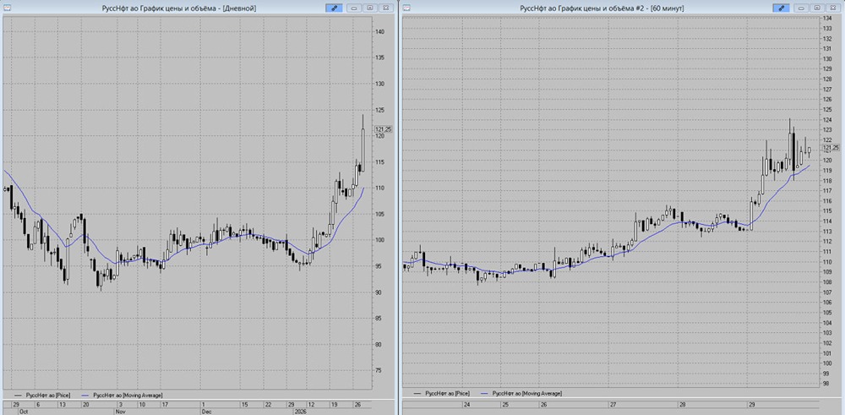Maximize the daily (Дневной) chart window
845x415 pixels.
click(370, 8)
